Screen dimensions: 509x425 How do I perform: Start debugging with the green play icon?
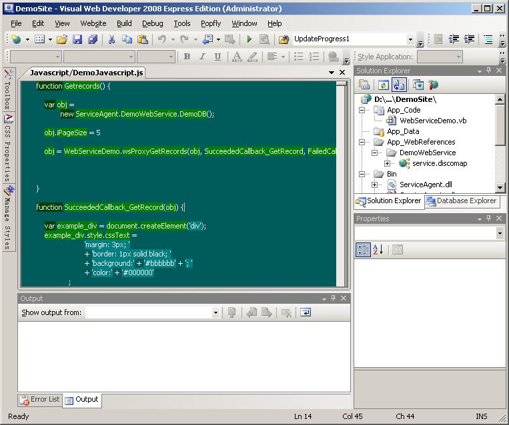coord(249,39)
